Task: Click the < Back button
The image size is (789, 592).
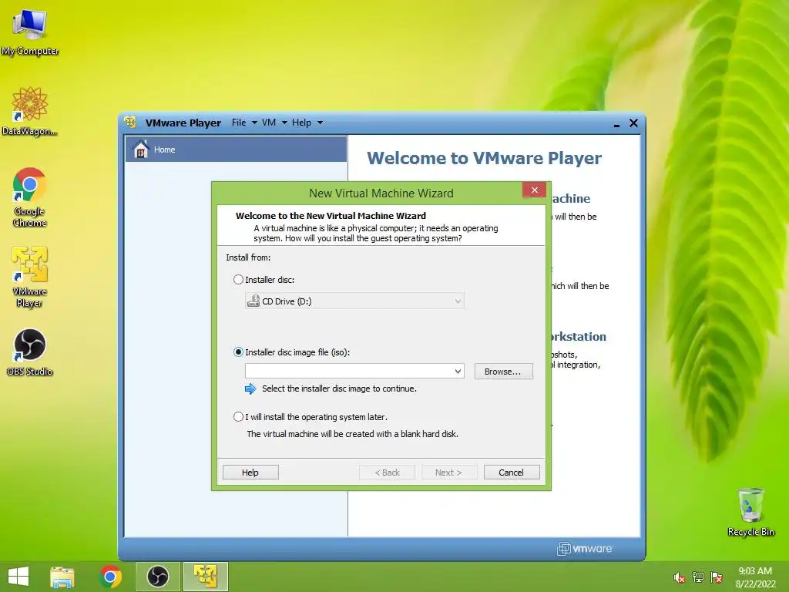Action: [x=387, y=473]
